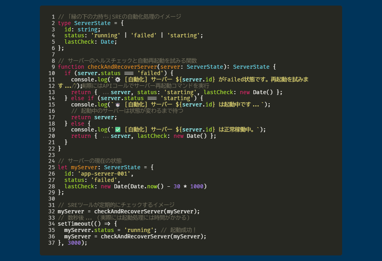Viewport: 382px width, 261px height.
Task: Click the green checkmark emoji on line 19
Action: (x=118, y=130)
